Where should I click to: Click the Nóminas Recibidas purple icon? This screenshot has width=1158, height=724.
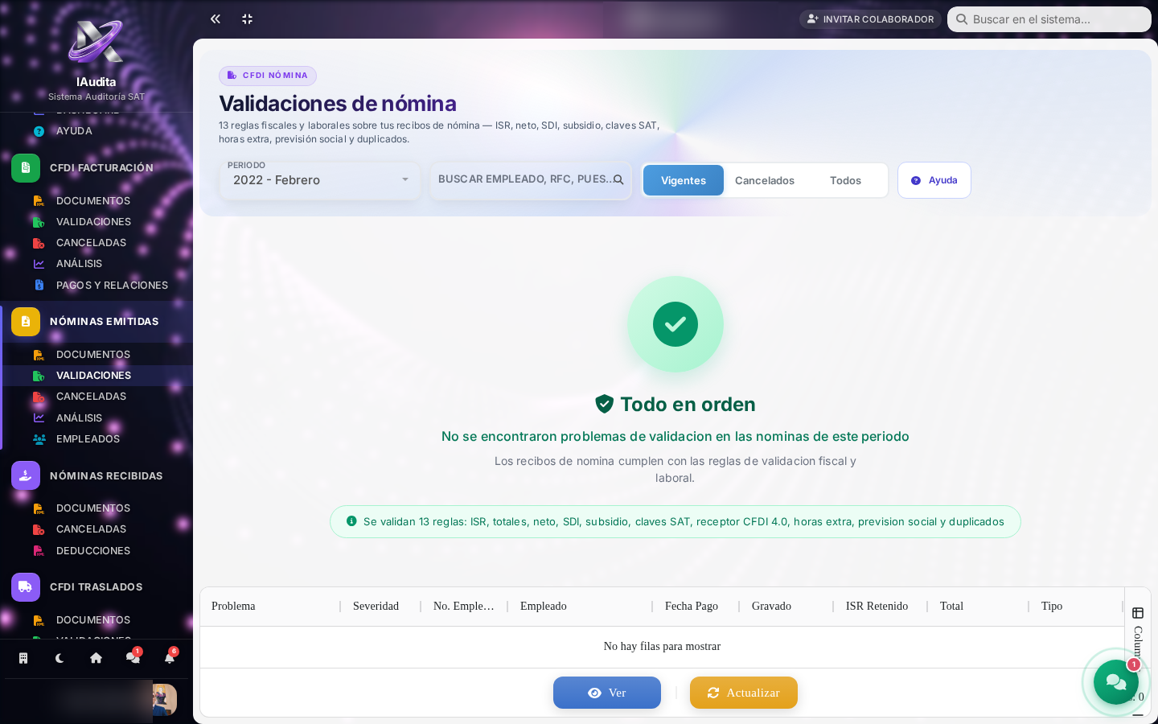coord(26,476)
